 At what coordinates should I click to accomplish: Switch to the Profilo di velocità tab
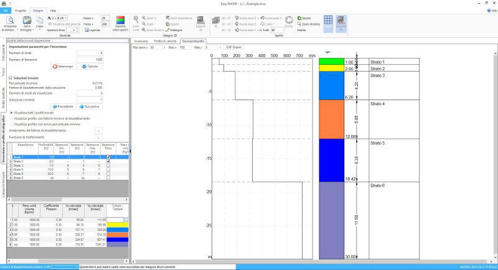(x=166, y=40)
